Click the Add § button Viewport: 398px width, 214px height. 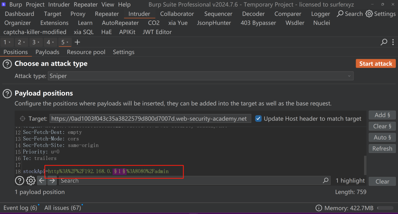click(382, 115)
